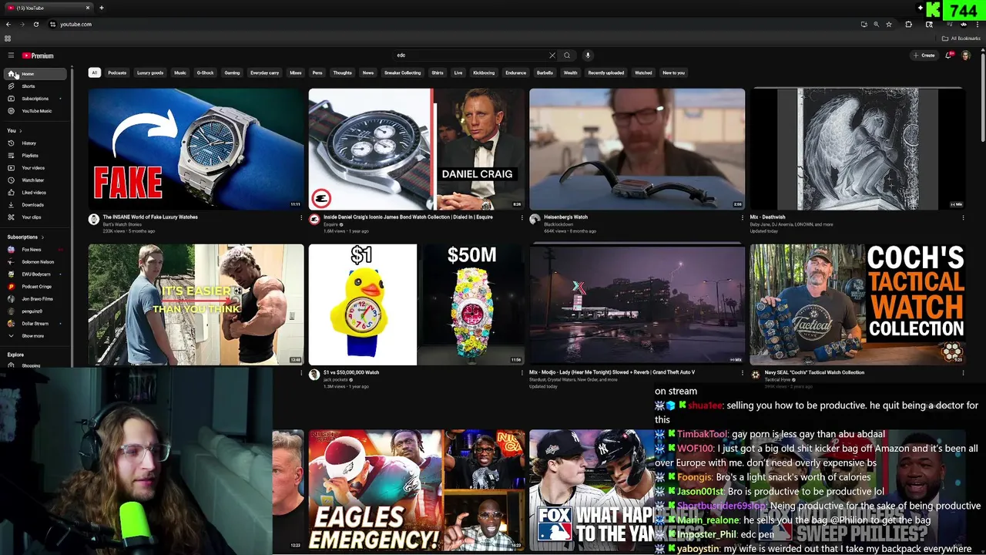Open watch History in the sidebar
Image resolution: width=986 pixels, height=555 pixels.
point(35,143)
